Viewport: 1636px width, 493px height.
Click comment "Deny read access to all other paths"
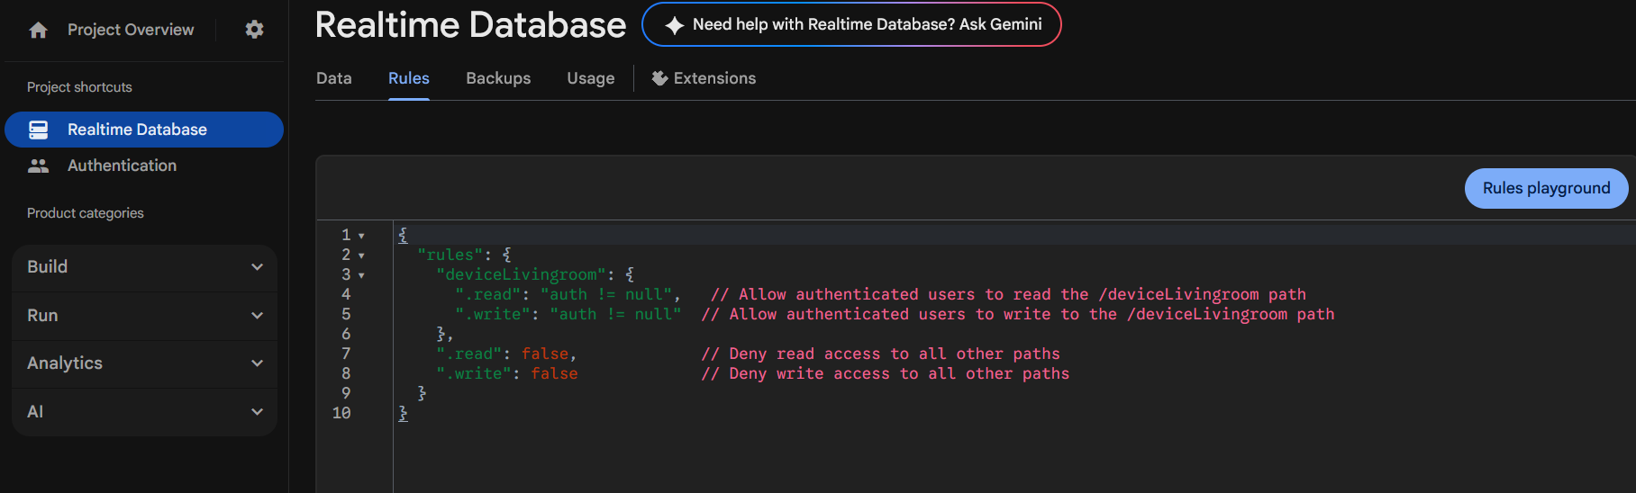point(881,354)
